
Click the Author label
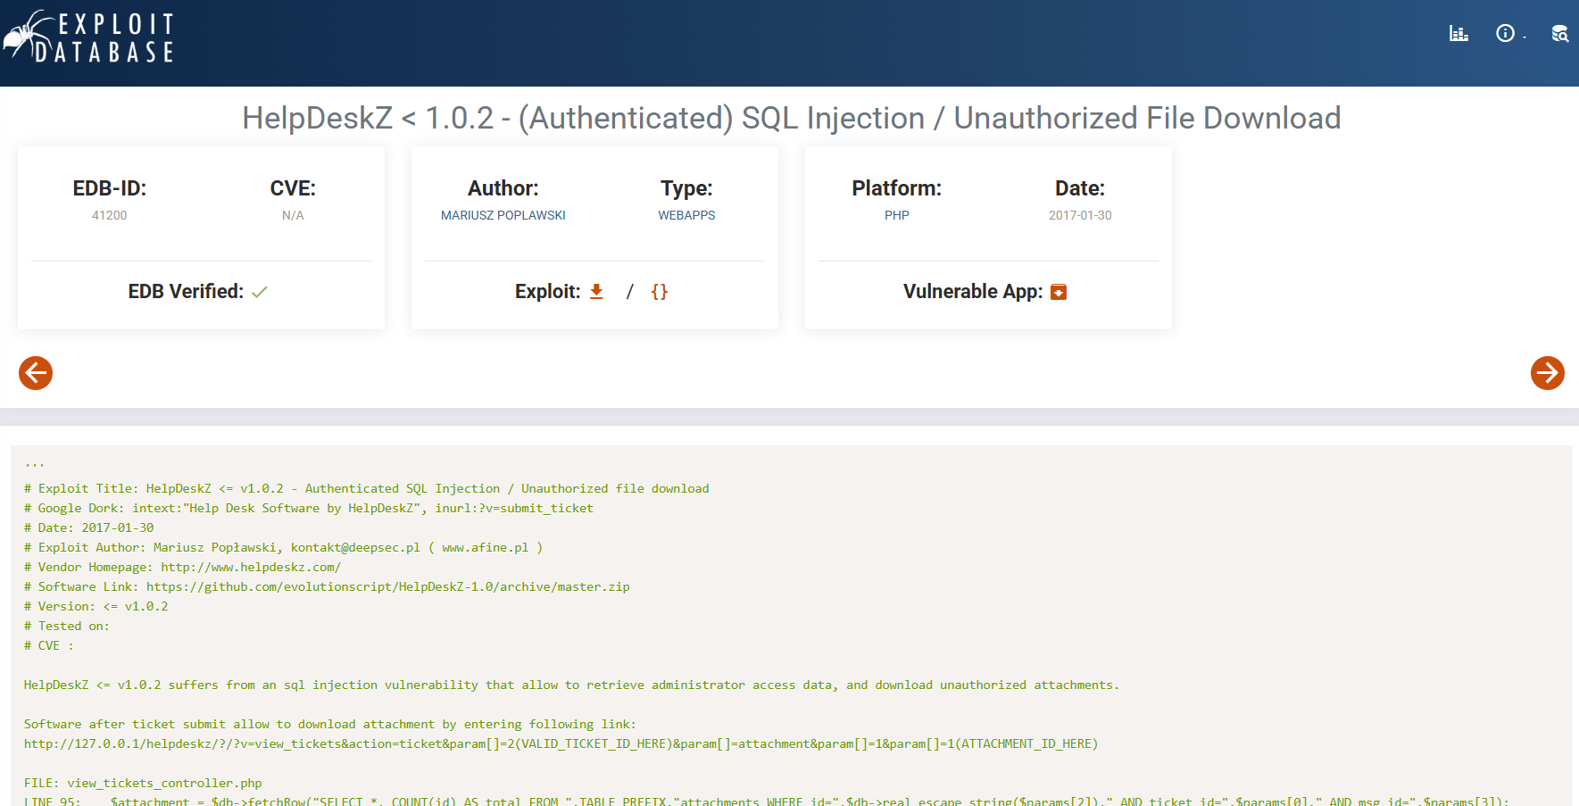503,188
